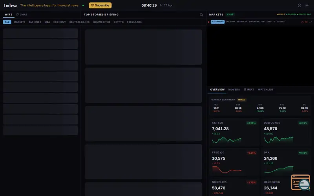Click the Nikkei 225 -1.75% badge
This screenshot has height=196, width=314.
pyautogui.click(x=251, y=182)
